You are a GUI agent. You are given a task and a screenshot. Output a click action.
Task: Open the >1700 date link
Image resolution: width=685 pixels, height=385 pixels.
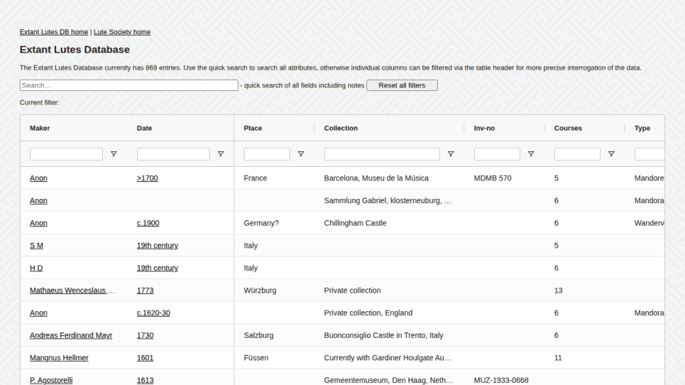click(x=147, y=178)
